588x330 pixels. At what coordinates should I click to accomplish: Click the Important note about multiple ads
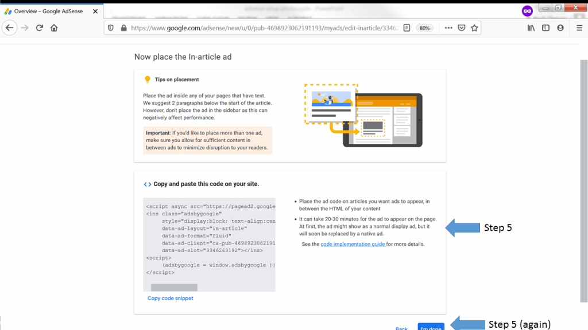(207, 140)
